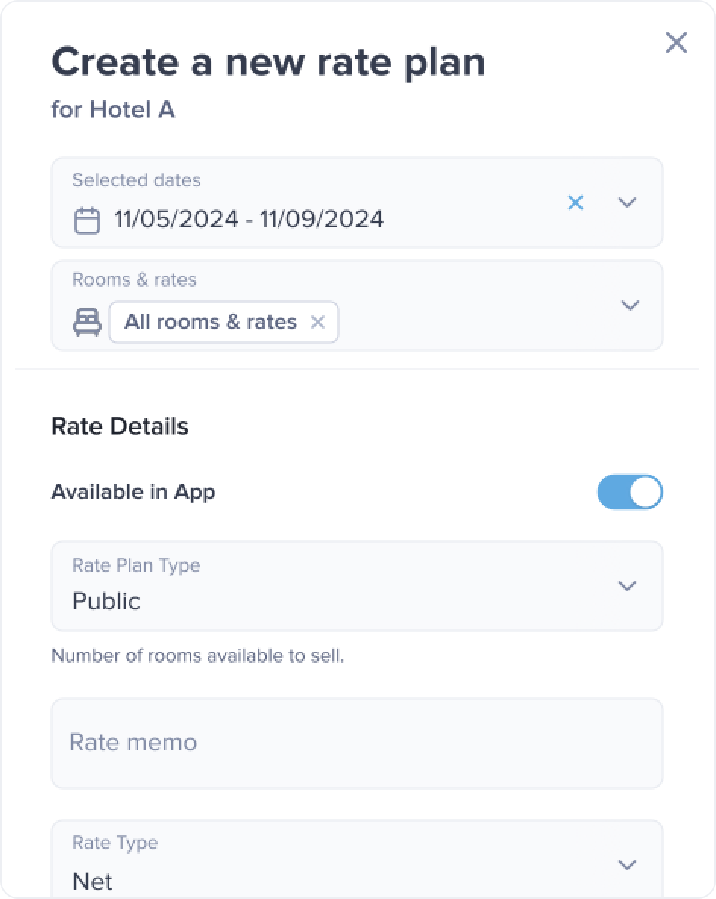The height and width of the screenshot is (899, 716).
Task: Click the Selected dates field label
Action: click(x=137, y=180)
